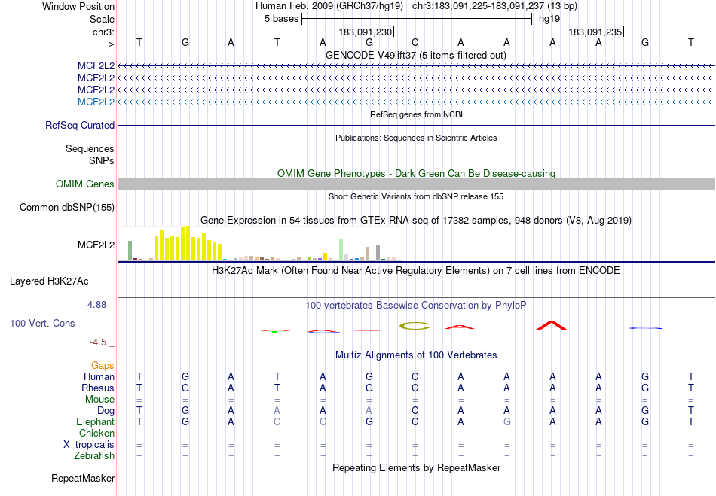Click position marker 183,091,230
Screen dimensions: 716x496
tap(366, 32)
